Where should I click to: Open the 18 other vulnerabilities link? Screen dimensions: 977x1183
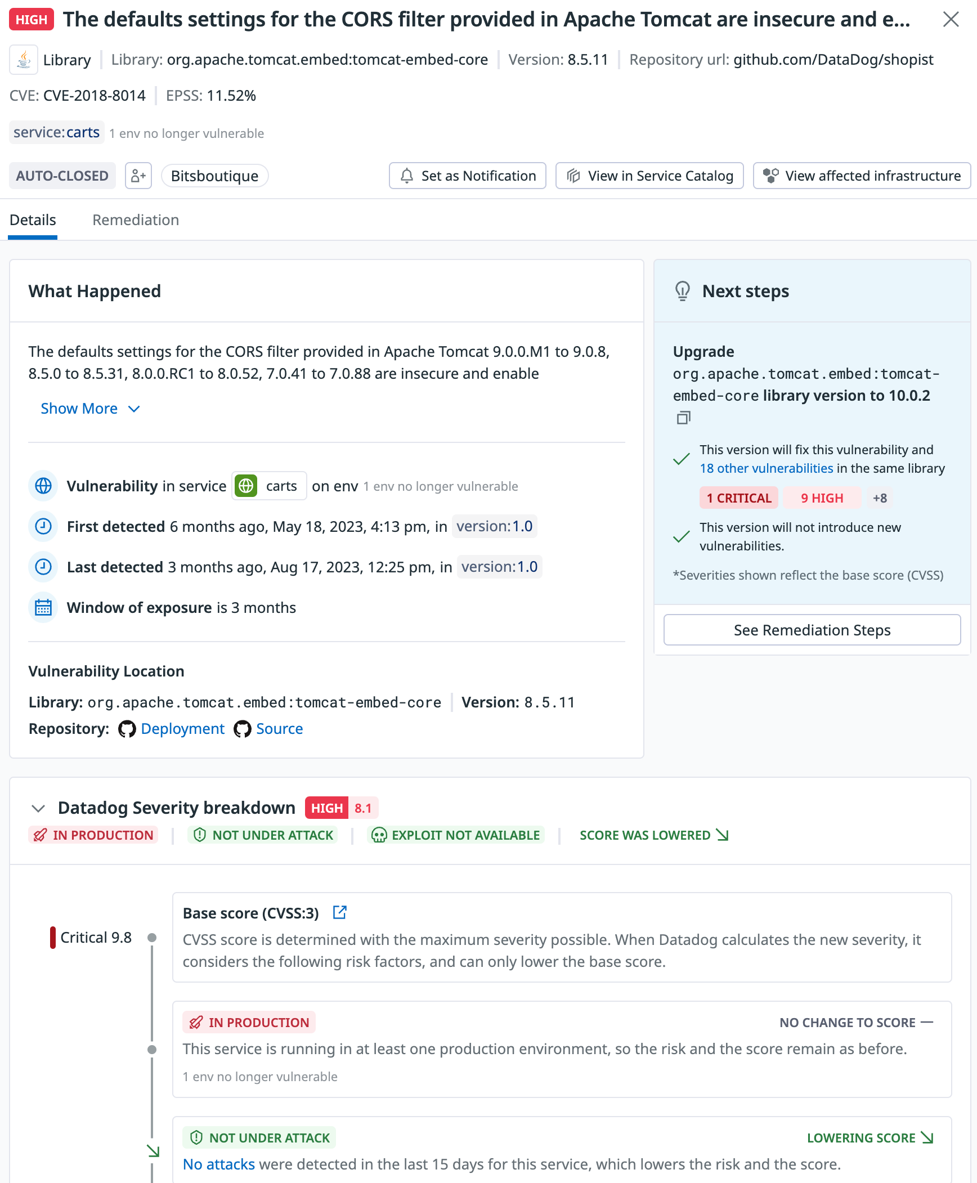[x=766, y=468]
